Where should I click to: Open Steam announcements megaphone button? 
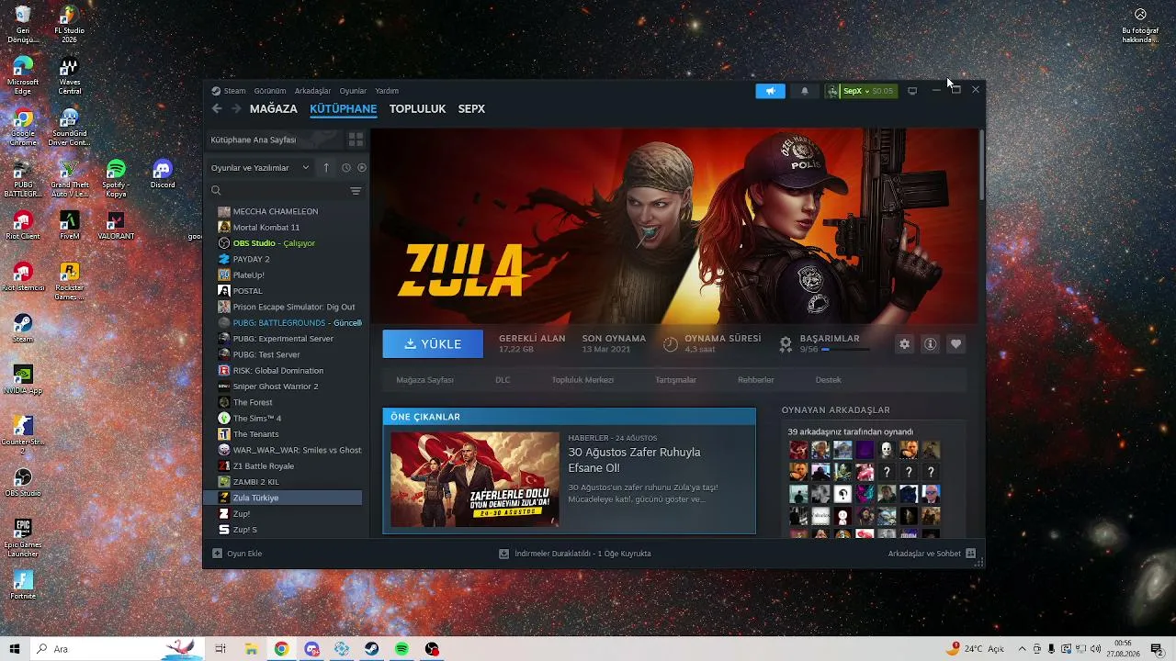tap(771, 91)
